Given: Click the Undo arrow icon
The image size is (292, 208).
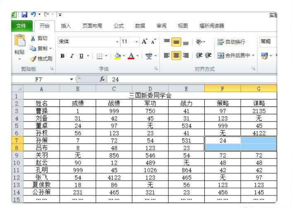Looking at the screenshot, I should click(33, 15).
